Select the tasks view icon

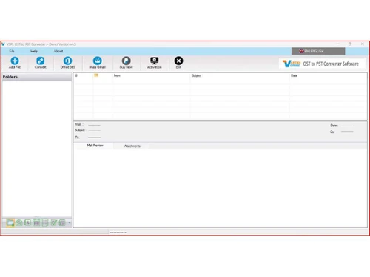[53, 223]
